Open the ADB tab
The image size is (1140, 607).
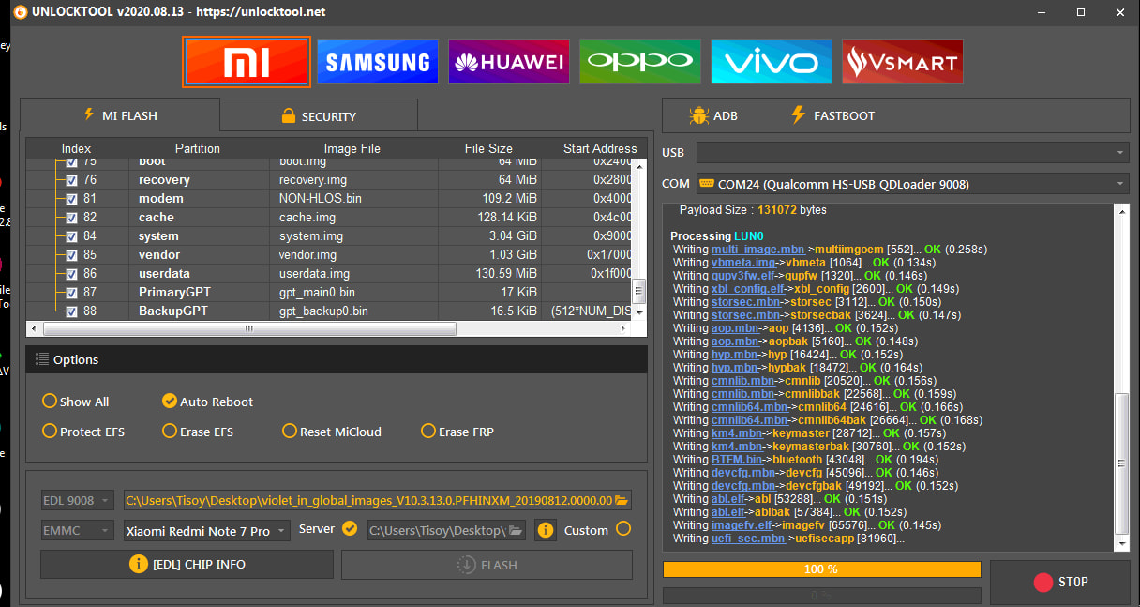(x=713, y=115)
